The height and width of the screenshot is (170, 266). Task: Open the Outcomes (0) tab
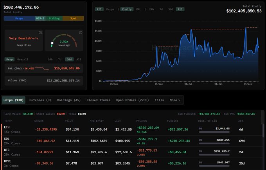point(40,100)
